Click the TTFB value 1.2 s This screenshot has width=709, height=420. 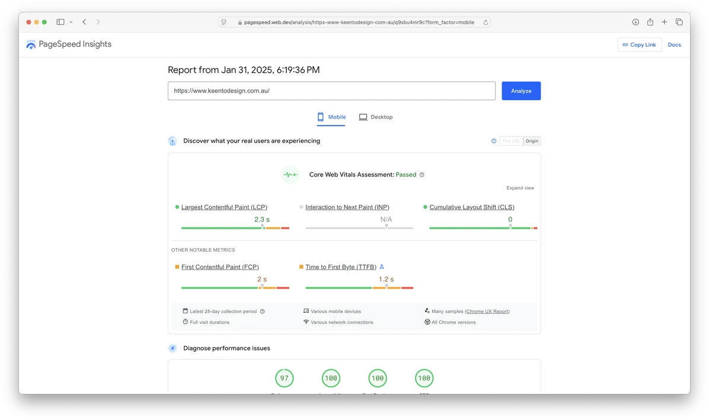tap(386, 279)
